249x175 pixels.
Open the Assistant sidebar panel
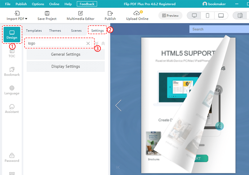12,109
